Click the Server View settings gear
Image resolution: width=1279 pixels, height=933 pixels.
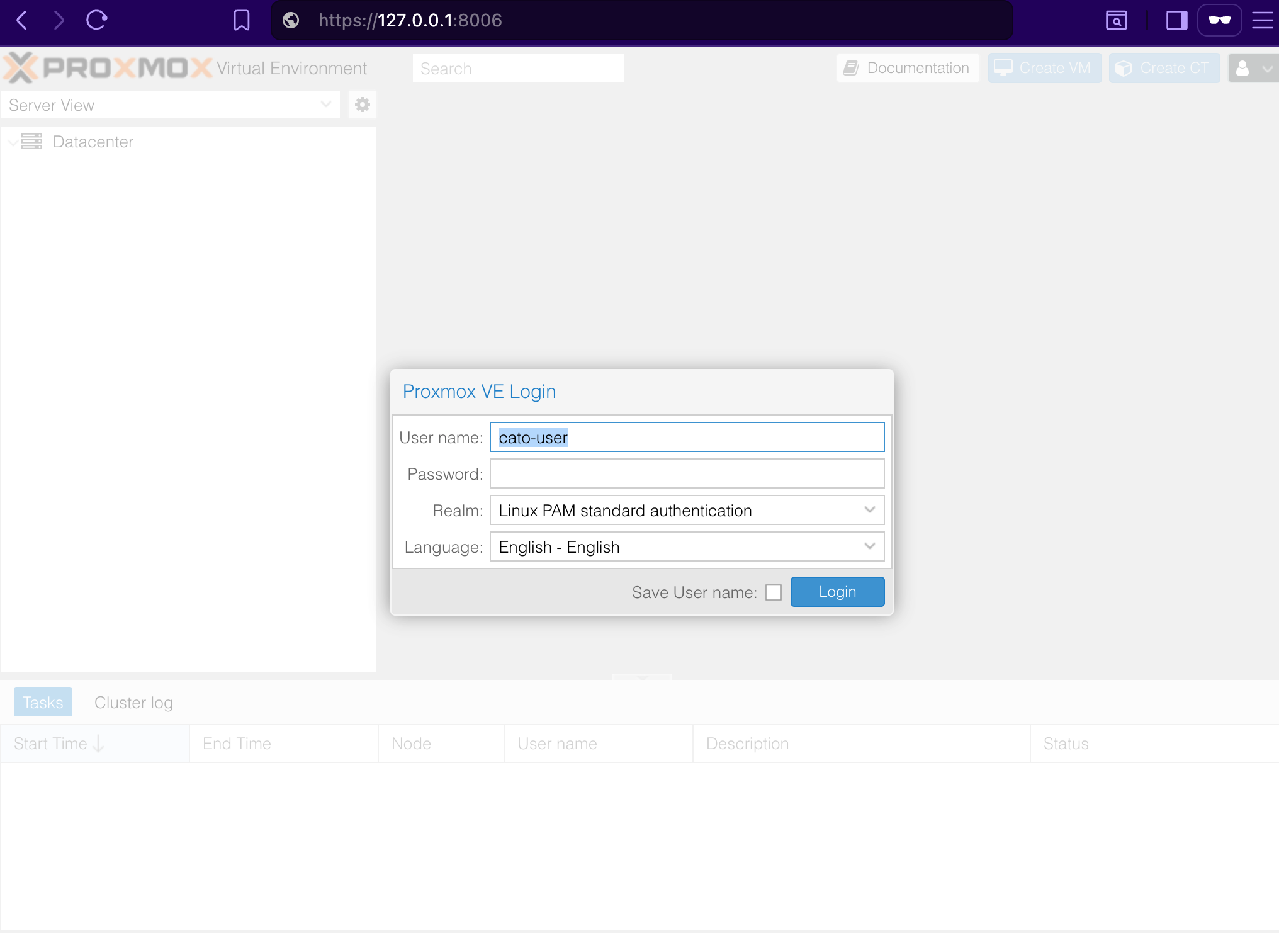362,105
